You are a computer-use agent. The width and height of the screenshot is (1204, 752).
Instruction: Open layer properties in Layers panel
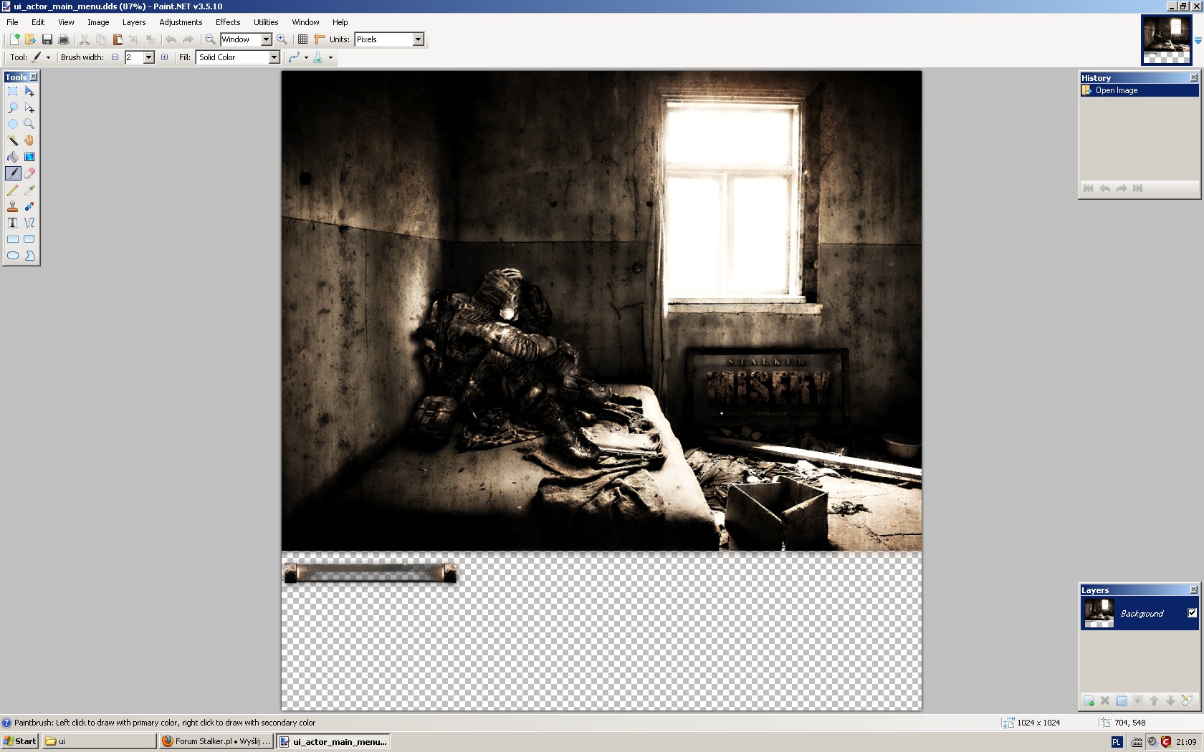(x=1187, y=701)
